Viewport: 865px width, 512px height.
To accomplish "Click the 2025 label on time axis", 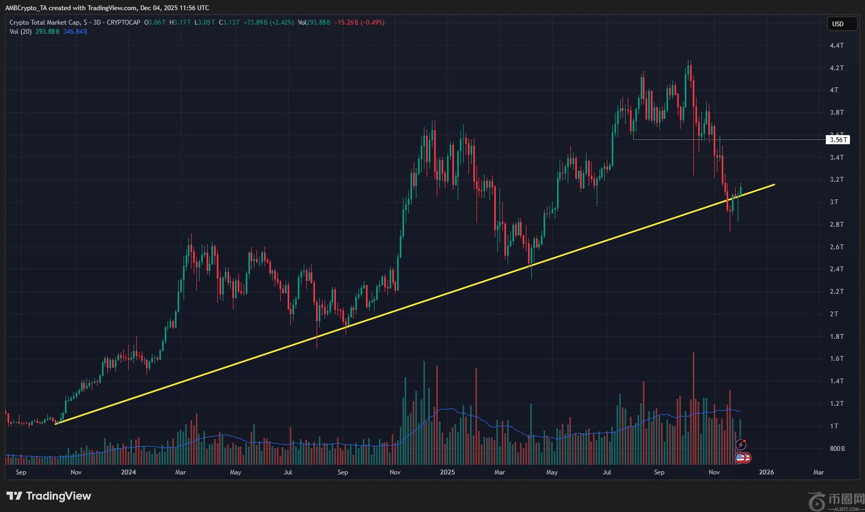I will (x=447, y=472).
